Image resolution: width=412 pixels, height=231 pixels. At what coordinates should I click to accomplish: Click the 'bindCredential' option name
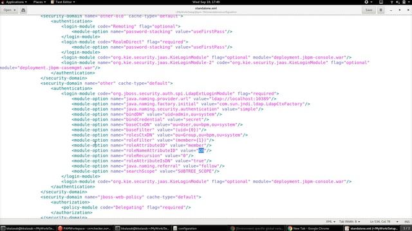coord(144,119)
